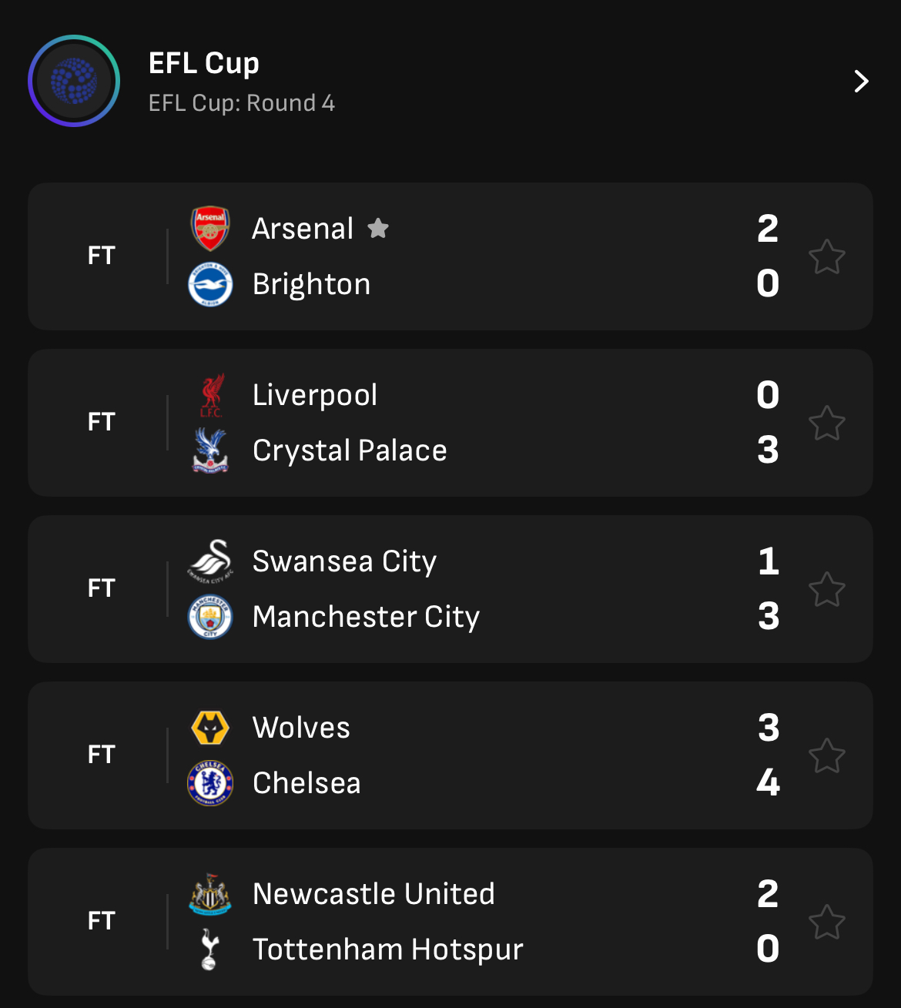Toggle favorite on Swansea vs Manchester City
This screenshot has height=1008, width=901.
coord(827,589)
